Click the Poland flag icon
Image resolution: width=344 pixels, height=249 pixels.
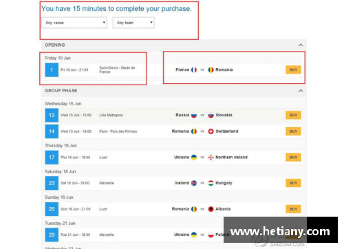pyautogui.click(x=211, y=235)
